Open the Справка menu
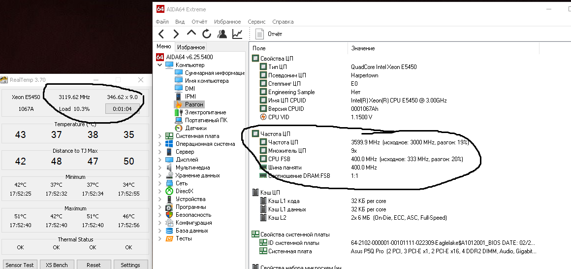Image resolution: width=571 pixels, height=269 pixels. click(283, 22)
